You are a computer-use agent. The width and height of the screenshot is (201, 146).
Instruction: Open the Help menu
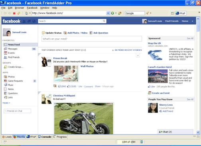click(x=54, y=8)
